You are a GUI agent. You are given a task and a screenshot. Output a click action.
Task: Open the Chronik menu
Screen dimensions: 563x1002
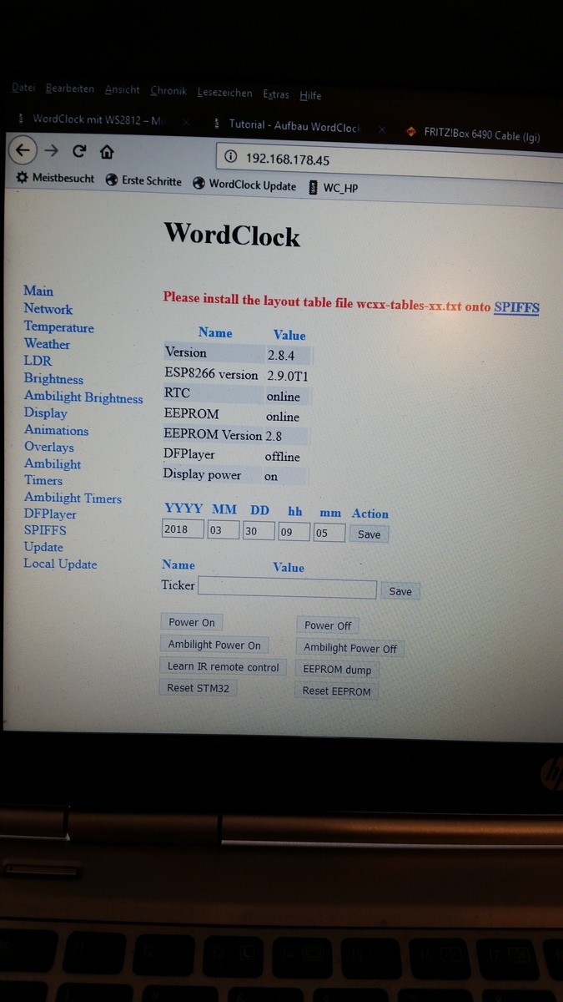[x=168, y=91]
